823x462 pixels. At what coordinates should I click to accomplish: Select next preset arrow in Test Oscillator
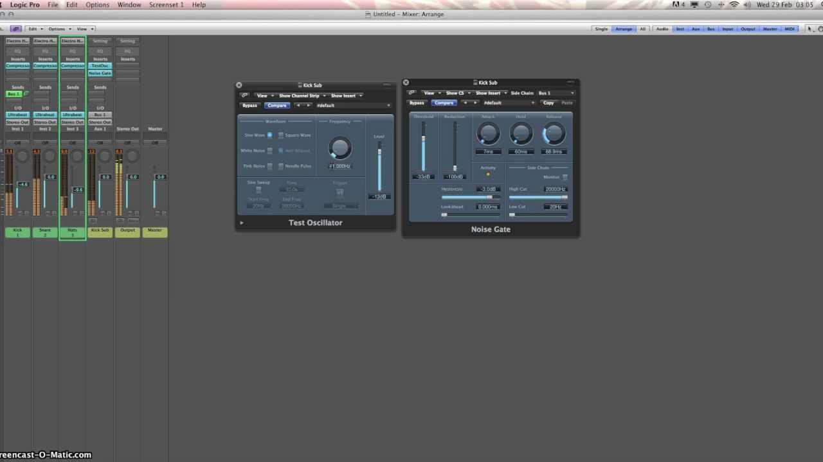coord(308,105)
